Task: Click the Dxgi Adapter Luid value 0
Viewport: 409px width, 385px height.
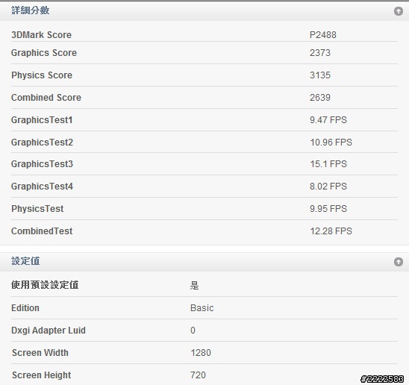Action: tap(193, 331)
